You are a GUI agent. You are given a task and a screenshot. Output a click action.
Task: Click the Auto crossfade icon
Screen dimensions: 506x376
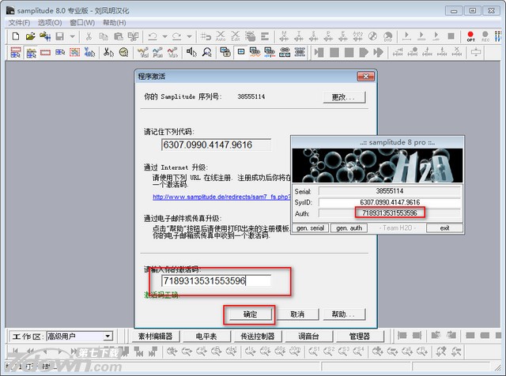(221, 36)
